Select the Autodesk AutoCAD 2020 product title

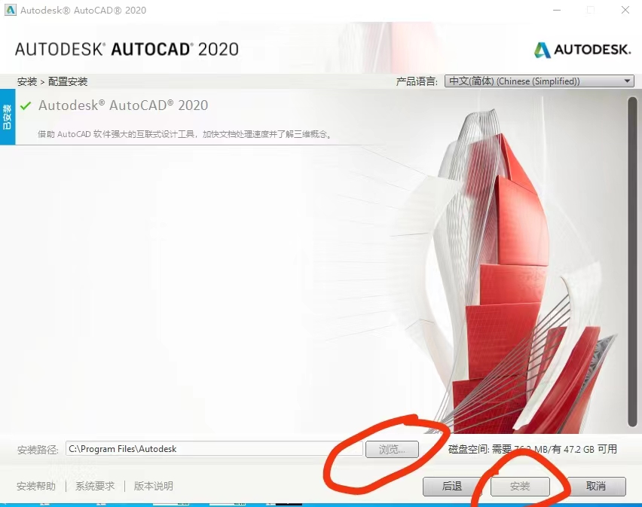tap(124, 105)
